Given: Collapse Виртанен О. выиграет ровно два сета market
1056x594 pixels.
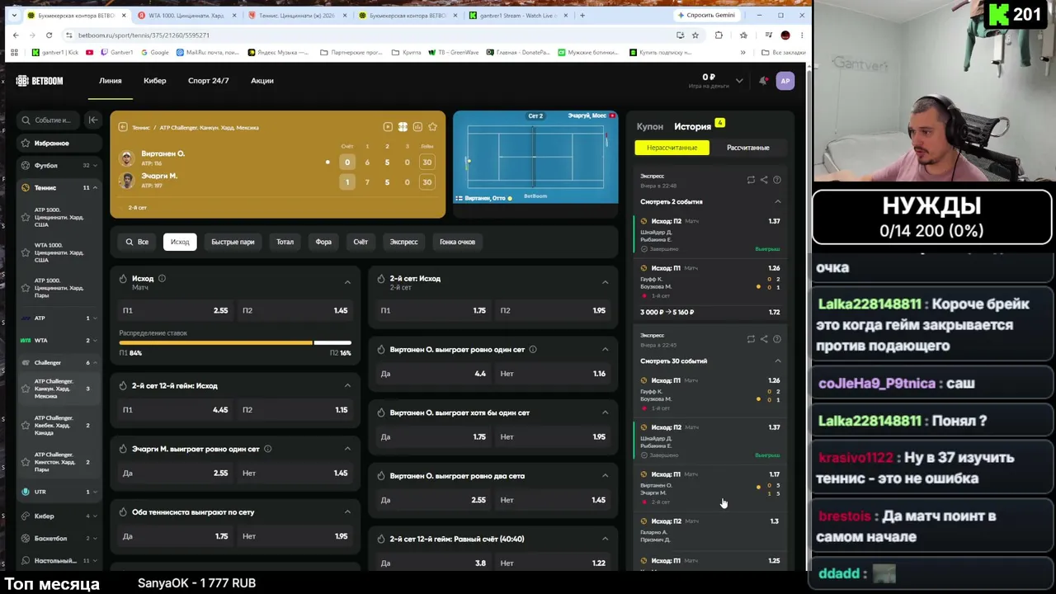Looking at the screenshot, I should 605,476.
